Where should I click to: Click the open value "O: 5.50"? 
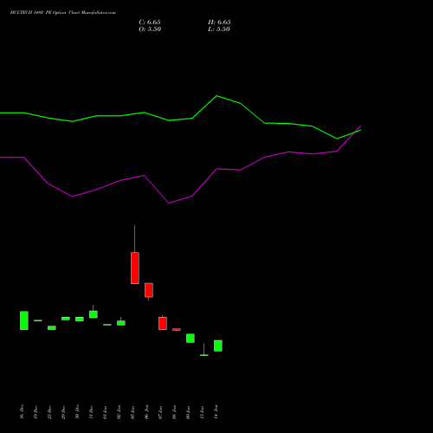tap(150, 29)
